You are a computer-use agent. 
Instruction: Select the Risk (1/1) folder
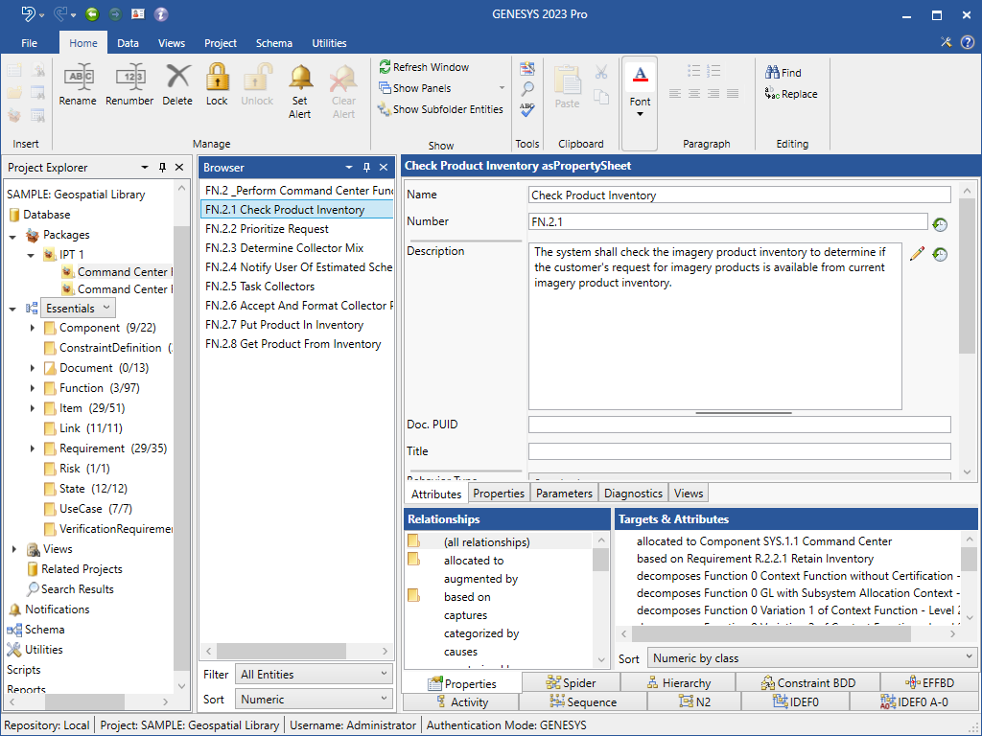coord(77,468)
